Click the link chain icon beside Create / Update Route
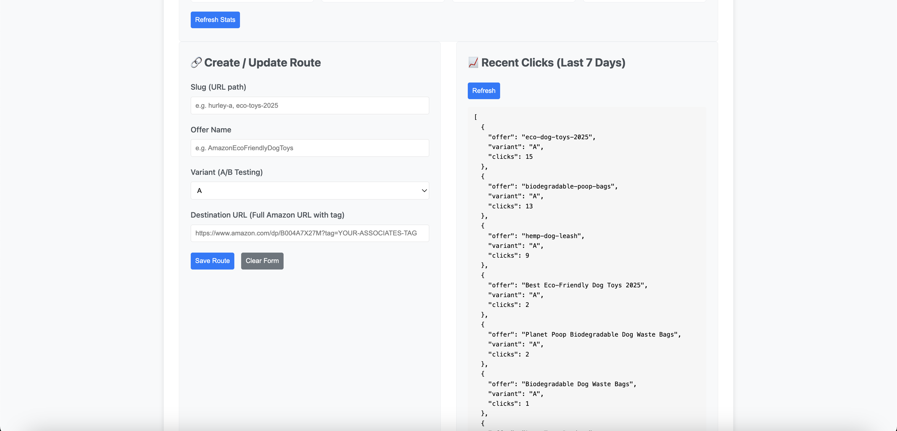 tap(196, 62)
